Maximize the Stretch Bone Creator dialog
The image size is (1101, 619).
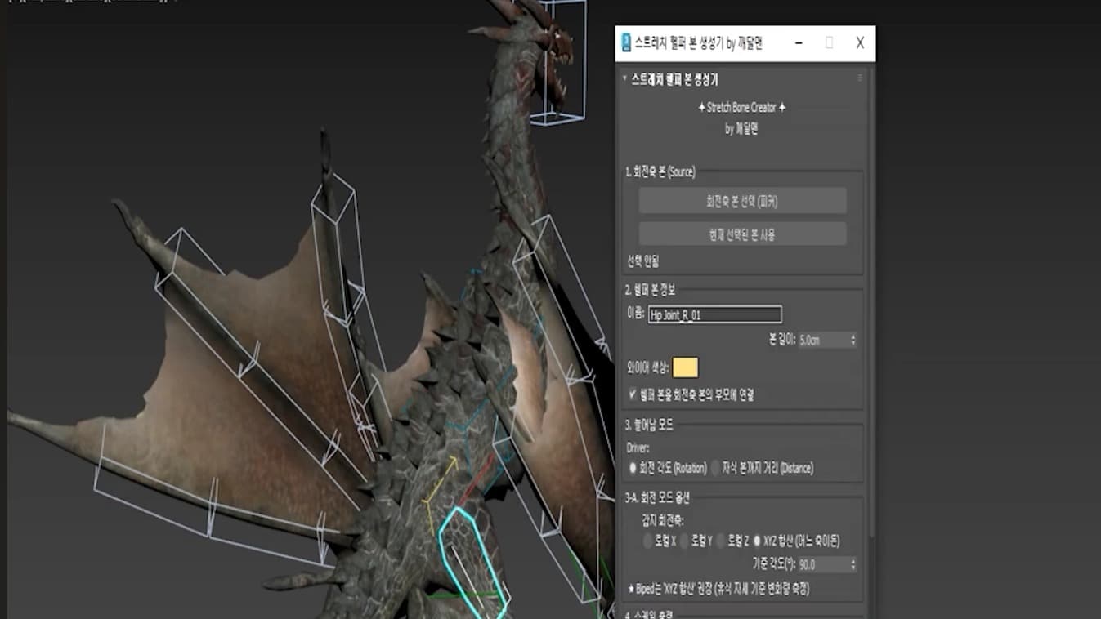pos(829,43)
